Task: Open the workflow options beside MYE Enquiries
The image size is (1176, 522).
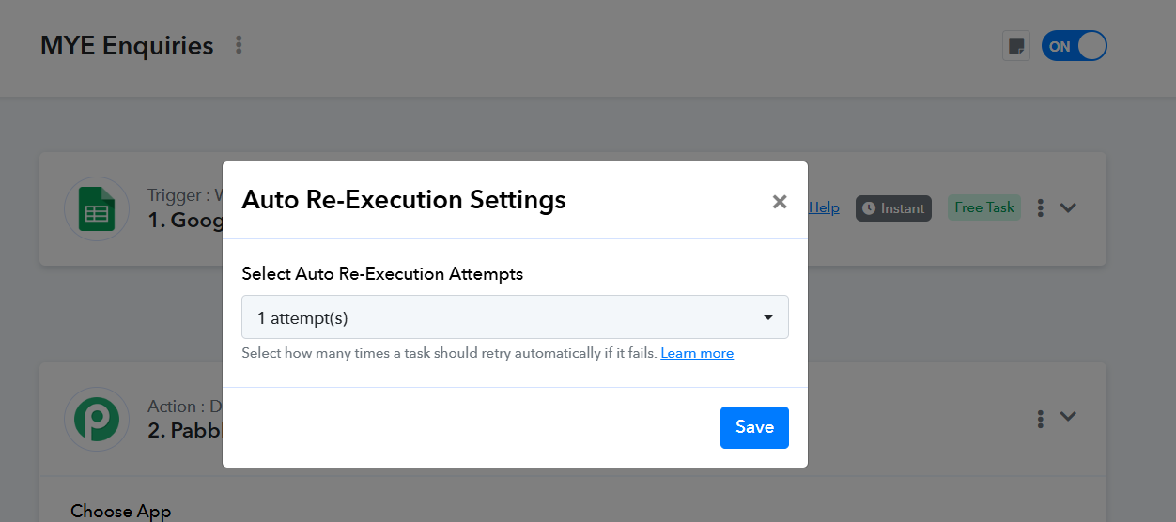Action: click(x=239, y=45)
